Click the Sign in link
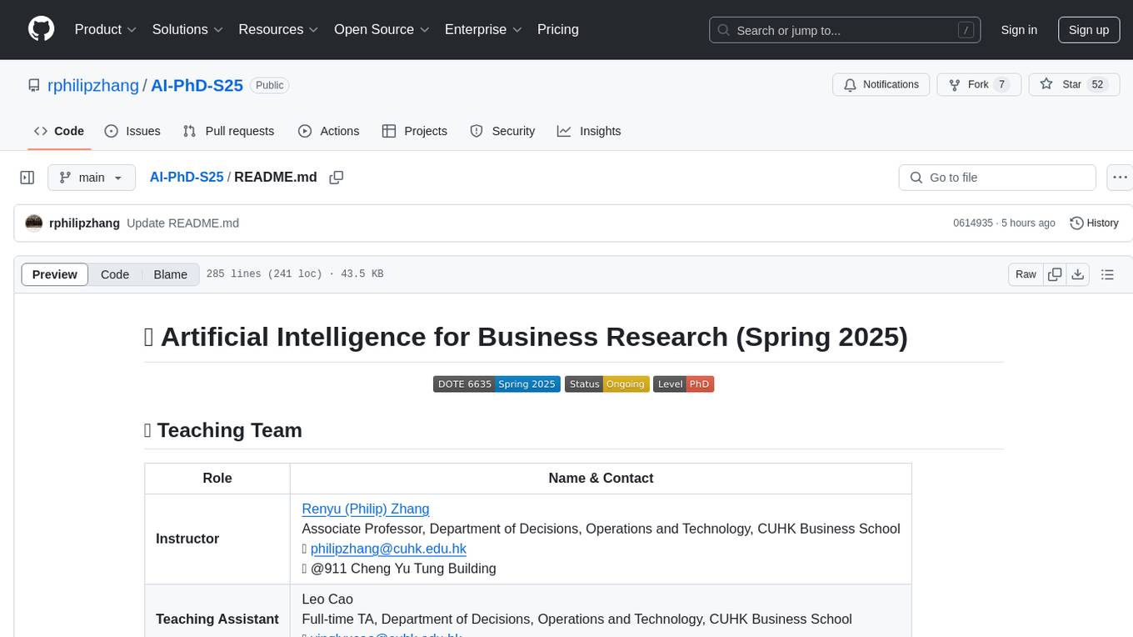 (1019, 30)
